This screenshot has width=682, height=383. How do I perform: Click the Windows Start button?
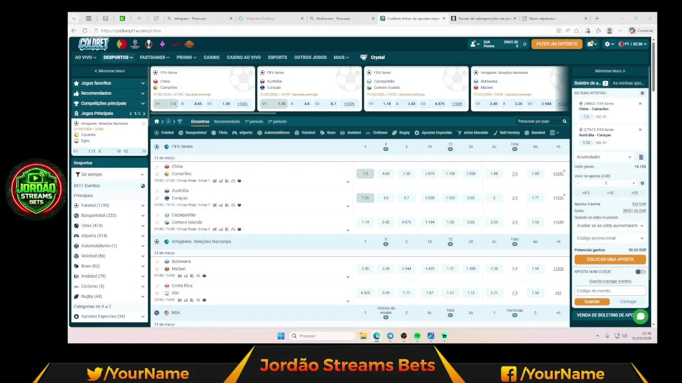tap(281, 336)
